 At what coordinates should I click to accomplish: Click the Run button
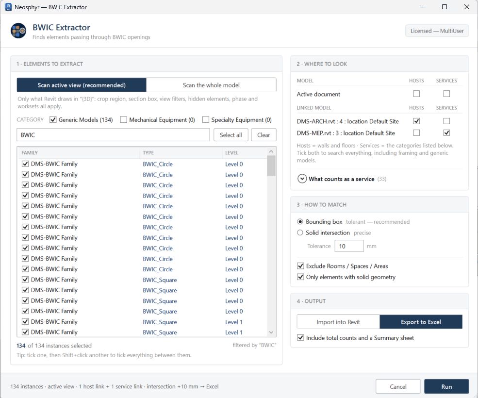coord(446,386)
